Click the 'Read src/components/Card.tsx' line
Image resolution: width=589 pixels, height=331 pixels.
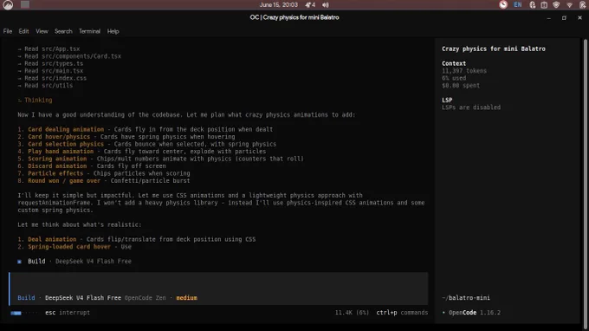pos(69,56)
